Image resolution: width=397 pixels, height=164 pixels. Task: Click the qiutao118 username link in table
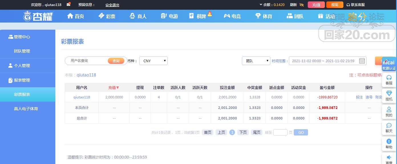[x=82, y=97]
